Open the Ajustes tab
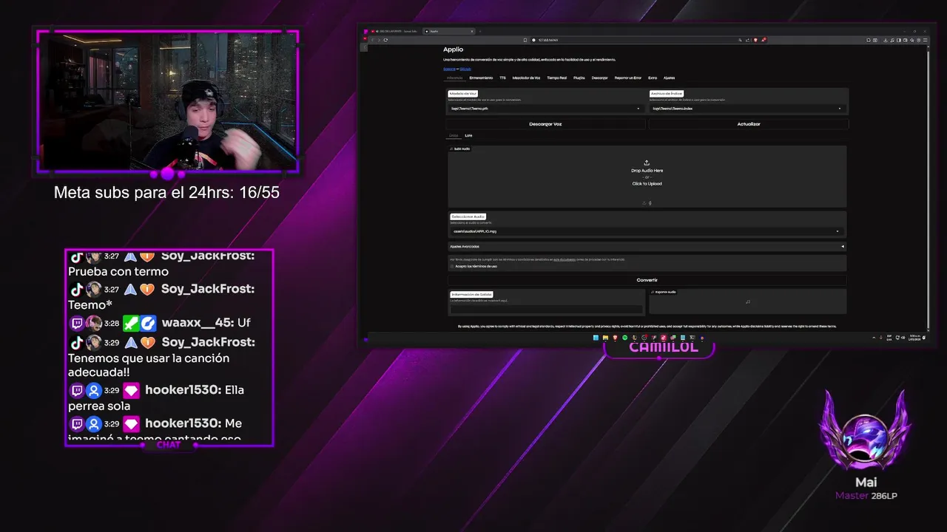This screenshot has width=947, height=532. coord(670,78)
